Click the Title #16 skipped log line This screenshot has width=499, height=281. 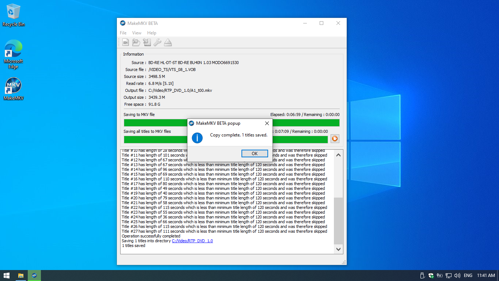tap(224, 179)
